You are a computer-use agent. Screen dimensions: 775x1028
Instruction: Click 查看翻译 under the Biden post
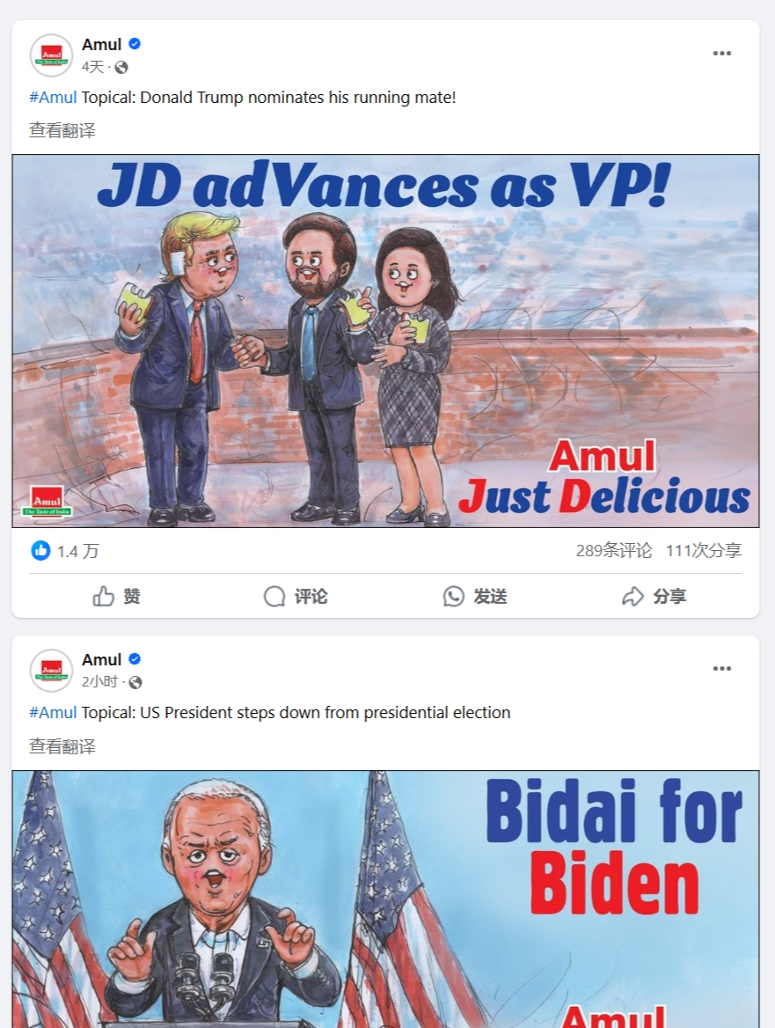click(x=62, y=746)
